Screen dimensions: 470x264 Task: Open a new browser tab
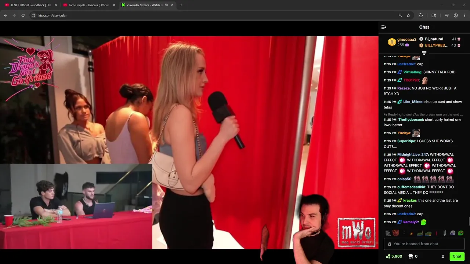pyautogui.click(x=181, y=5)
